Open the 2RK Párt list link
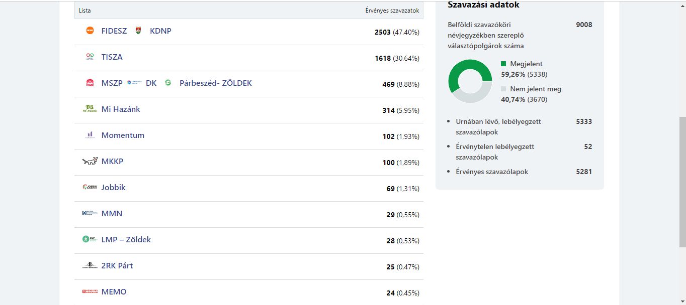The image size is (686, 305). click(117, 265)
